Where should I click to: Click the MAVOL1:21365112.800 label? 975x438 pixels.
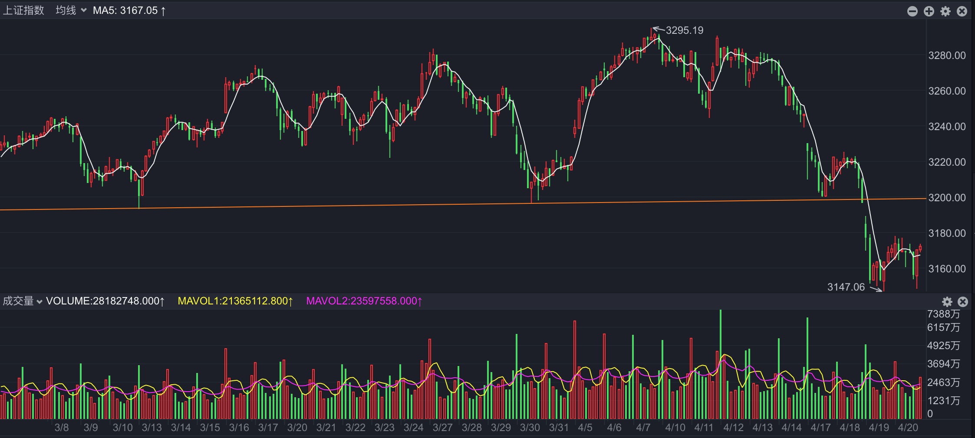236,301
